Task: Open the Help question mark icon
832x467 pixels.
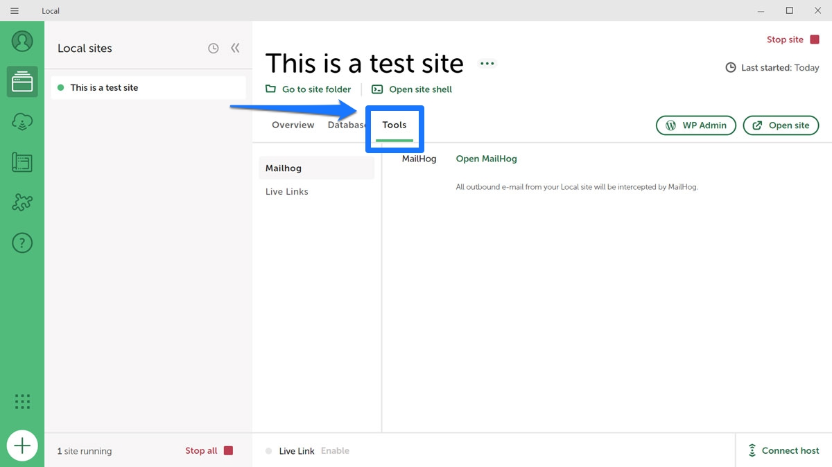Action: tap(22, 243)
